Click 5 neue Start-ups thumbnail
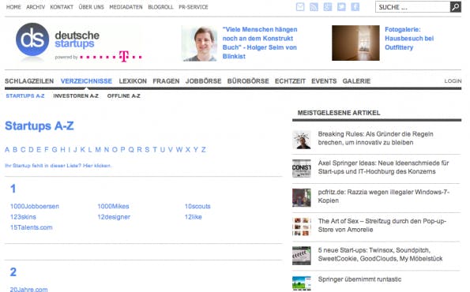This screenshot has width=470, height=292. click(x=302, y=256)
